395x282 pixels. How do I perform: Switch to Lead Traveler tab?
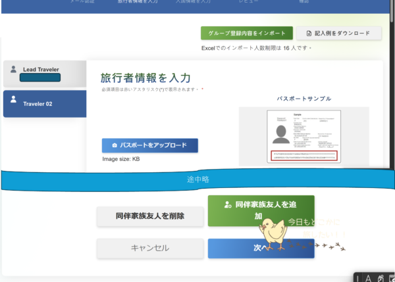point(44,74)
